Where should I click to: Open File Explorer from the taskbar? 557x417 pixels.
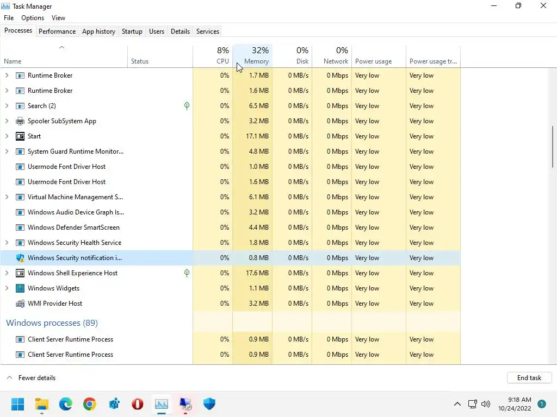click(x=41, y=404)
